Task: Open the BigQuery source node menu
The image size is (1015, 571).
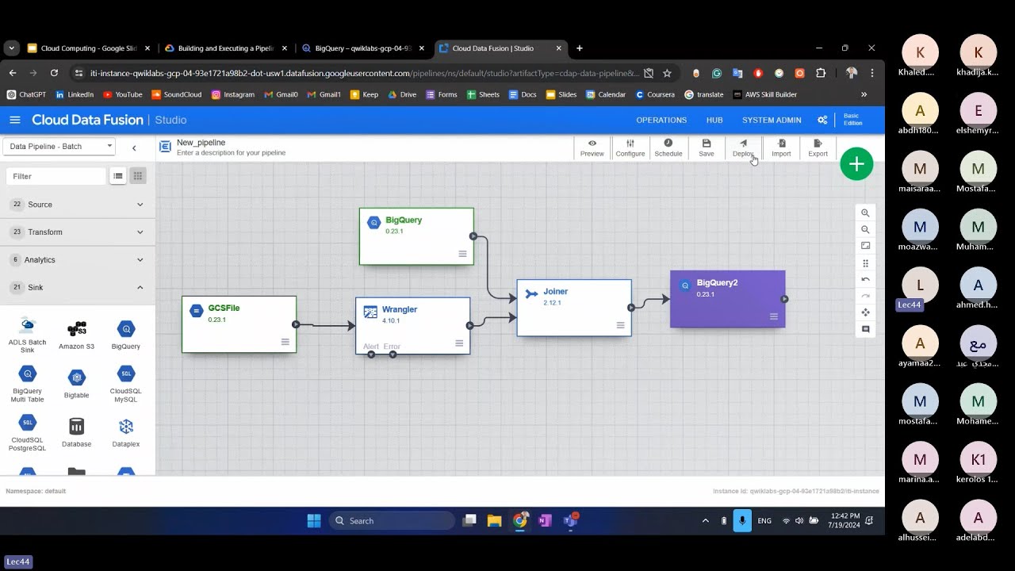Action: click(x=462, y=254)
